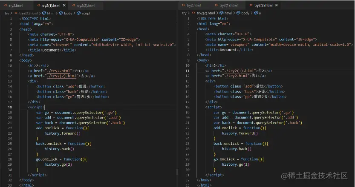
Task: Open 'try' folder breadcrumb in right editor
Action: 184,13
